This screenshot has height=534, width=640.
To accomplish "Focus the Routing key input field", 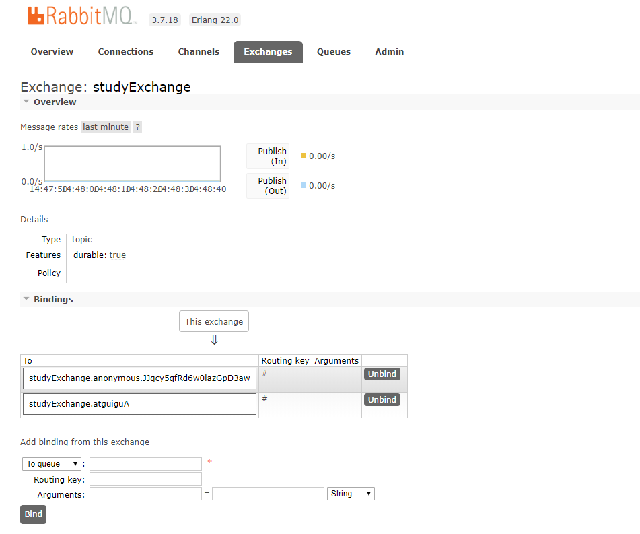I will pos(146,479).
